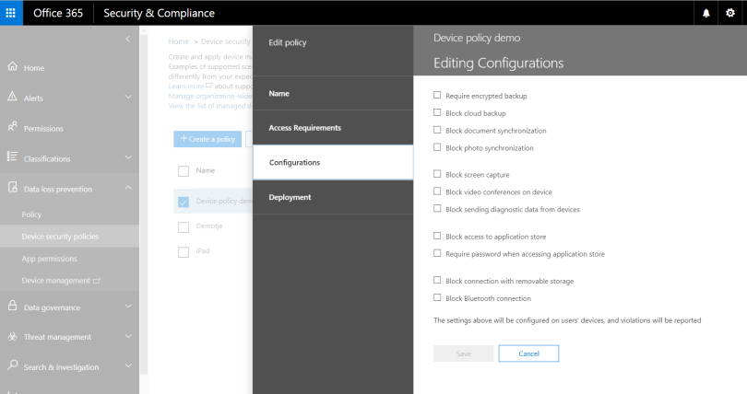Open the settings gear

730,13
